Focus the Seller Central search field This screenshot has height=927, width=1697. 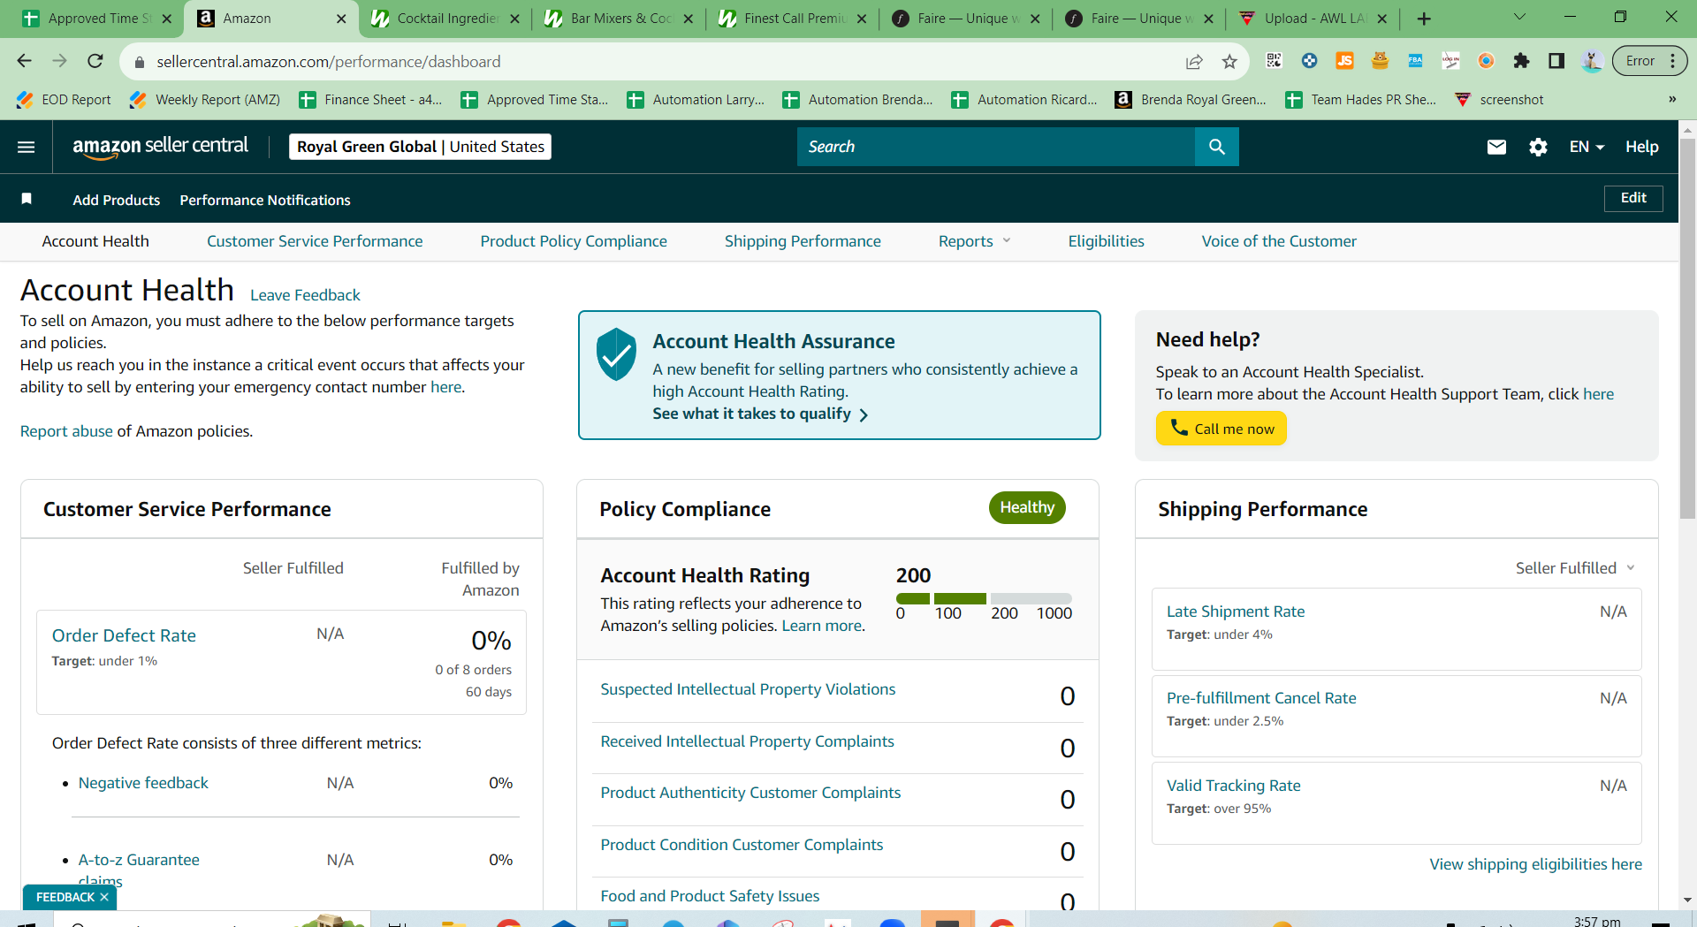pos(996,147)
